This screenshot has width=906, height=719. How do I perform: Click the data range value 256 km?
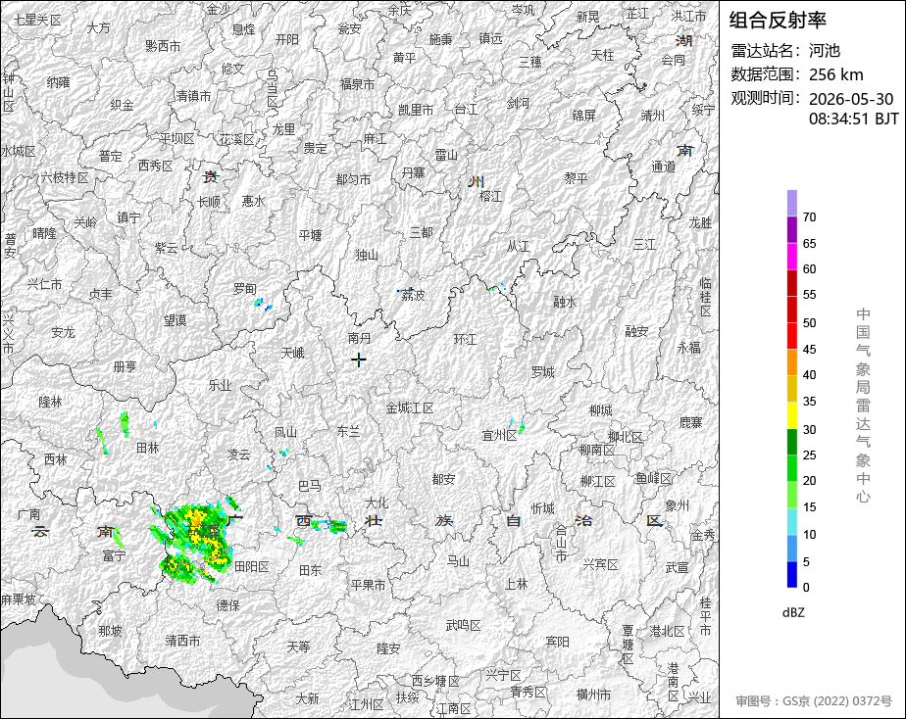pyautogui.click(x=835, y=74)
